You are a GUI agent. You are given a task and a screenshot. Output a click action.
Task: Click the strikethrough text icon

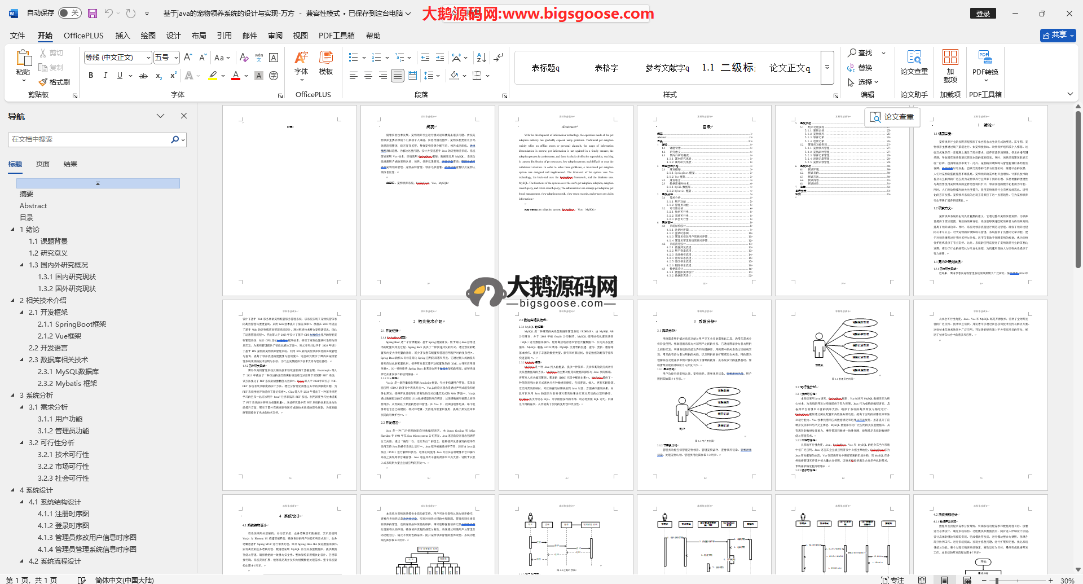(x=143, y=76)
